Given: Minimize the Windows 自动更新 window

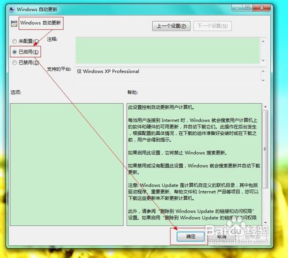Looking at the screenshot, I should [x=237, y=8].
